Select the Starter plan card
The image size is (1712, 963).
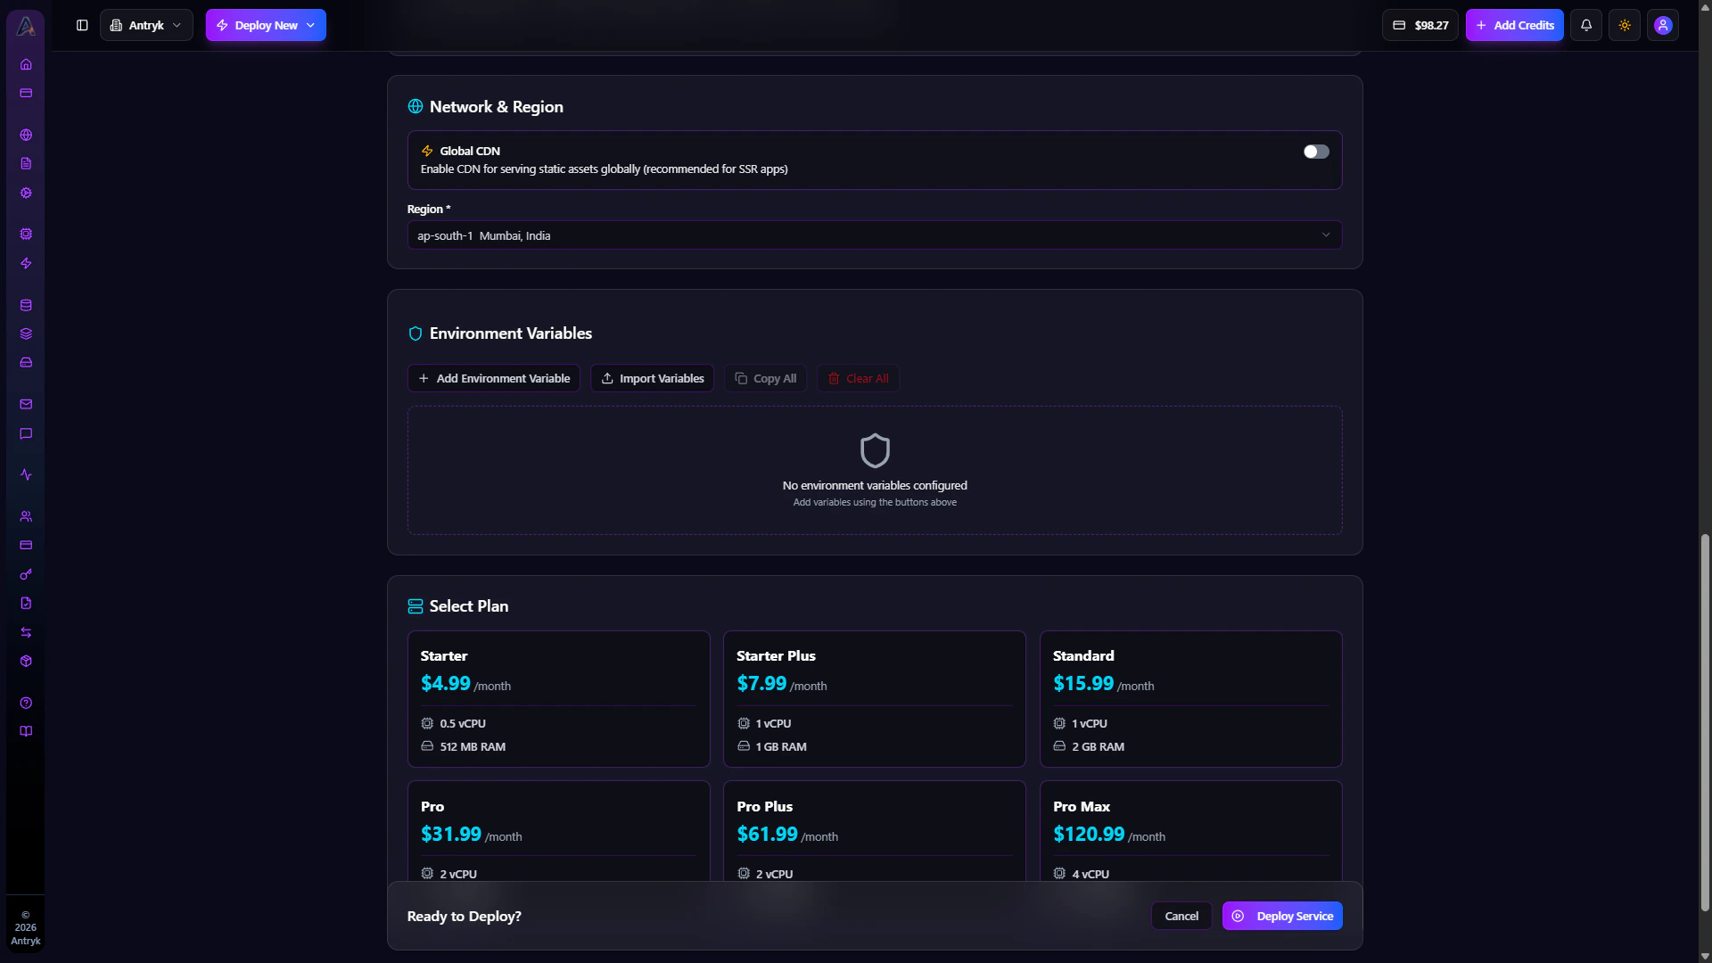pyautogui.click(x=559, y=699)
